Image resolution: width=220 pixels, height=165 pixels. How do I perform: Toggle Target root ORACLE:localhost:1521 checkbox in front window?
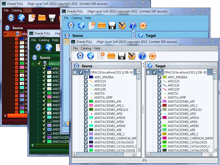tap(154, 72)
